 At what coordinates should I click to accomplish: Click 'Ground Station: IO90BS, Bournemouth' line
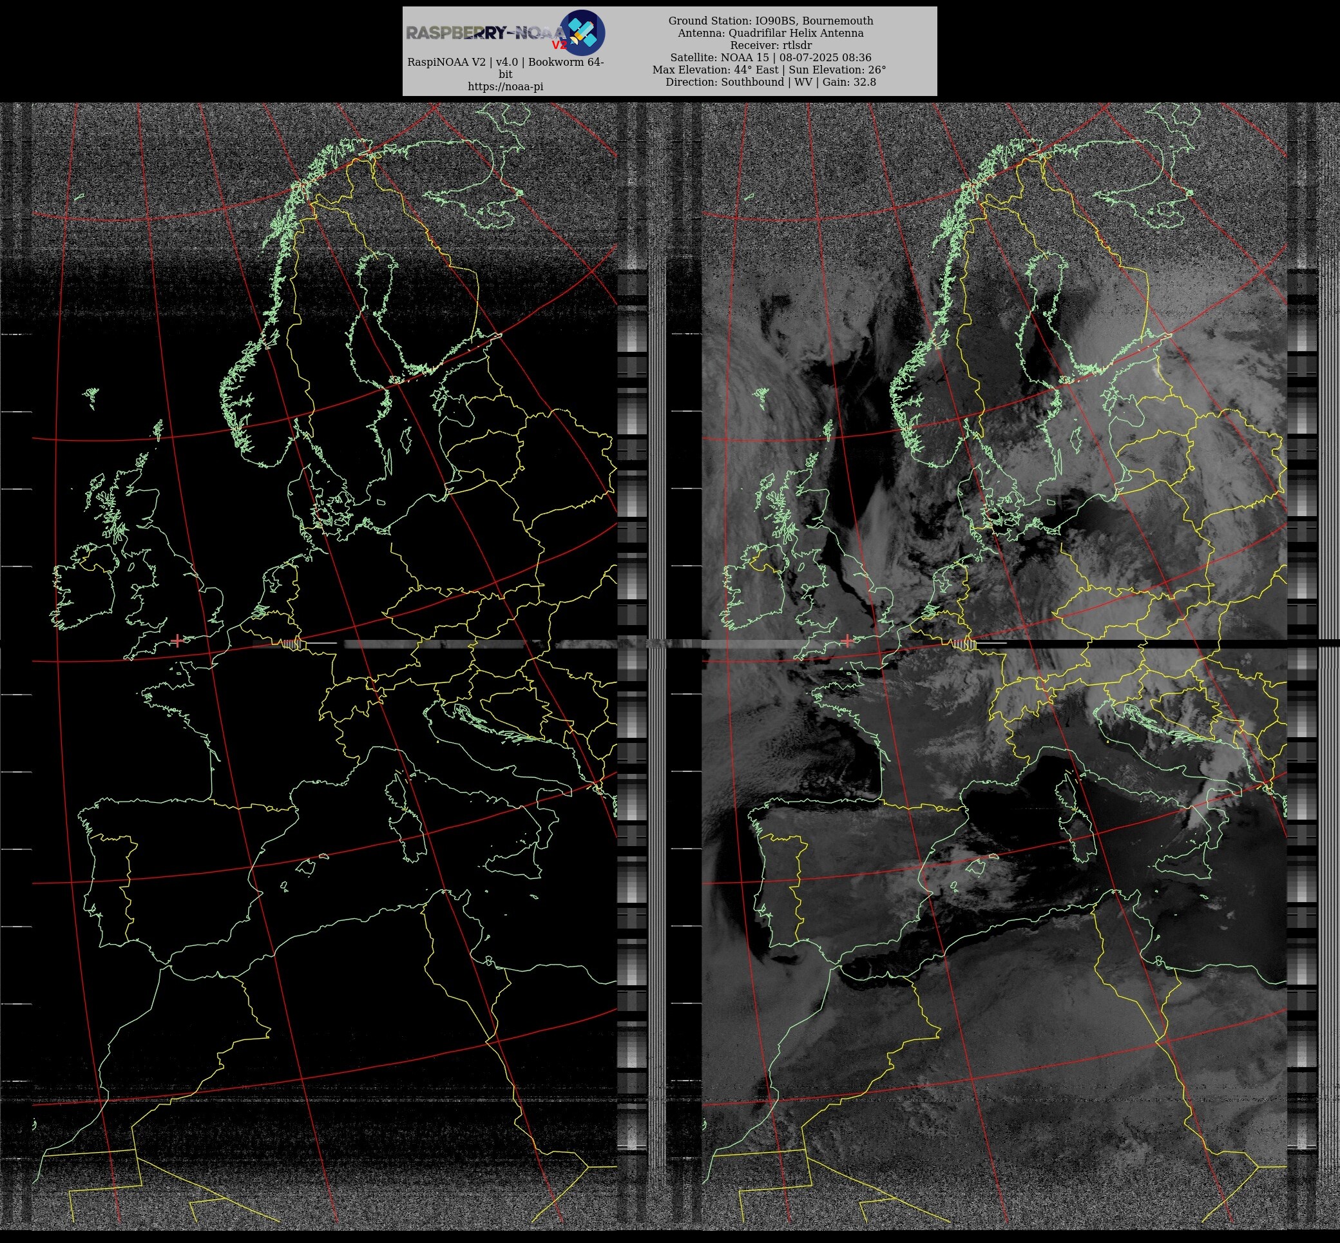coord(770,21)
